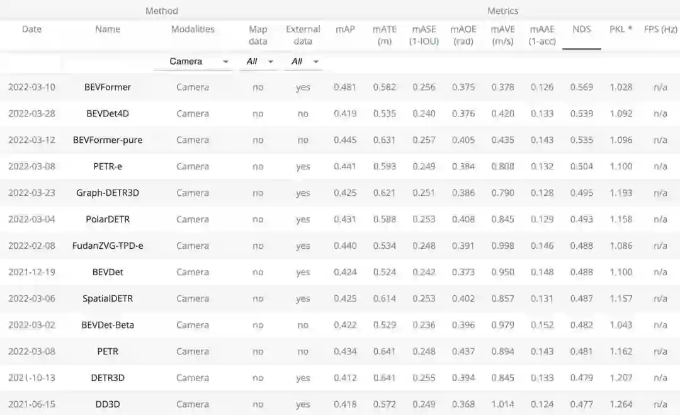The width and height of the screenshot is (680, 415).
Task: Select the BEVDet4D row name
Action: tap(108, 114)
